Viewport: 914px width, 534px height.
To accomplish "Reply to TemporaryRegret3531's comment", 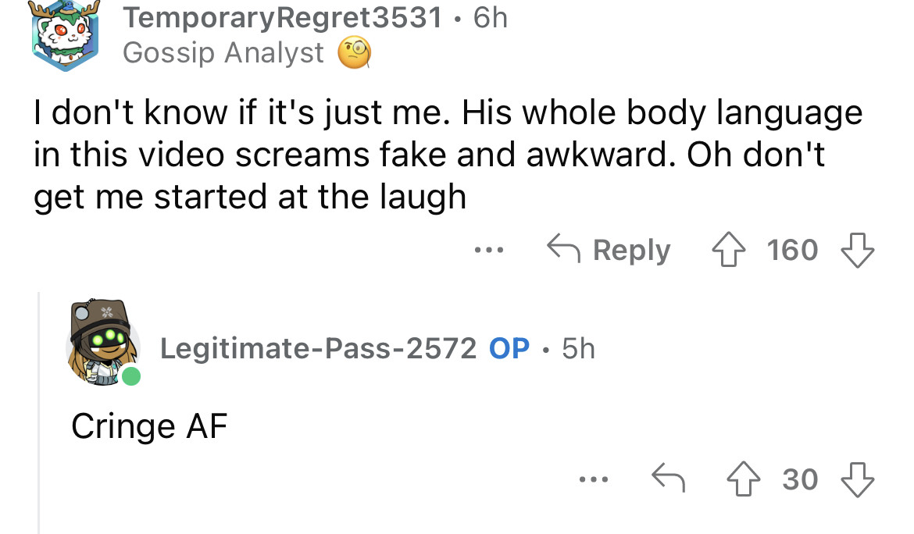I will [609, 251].
